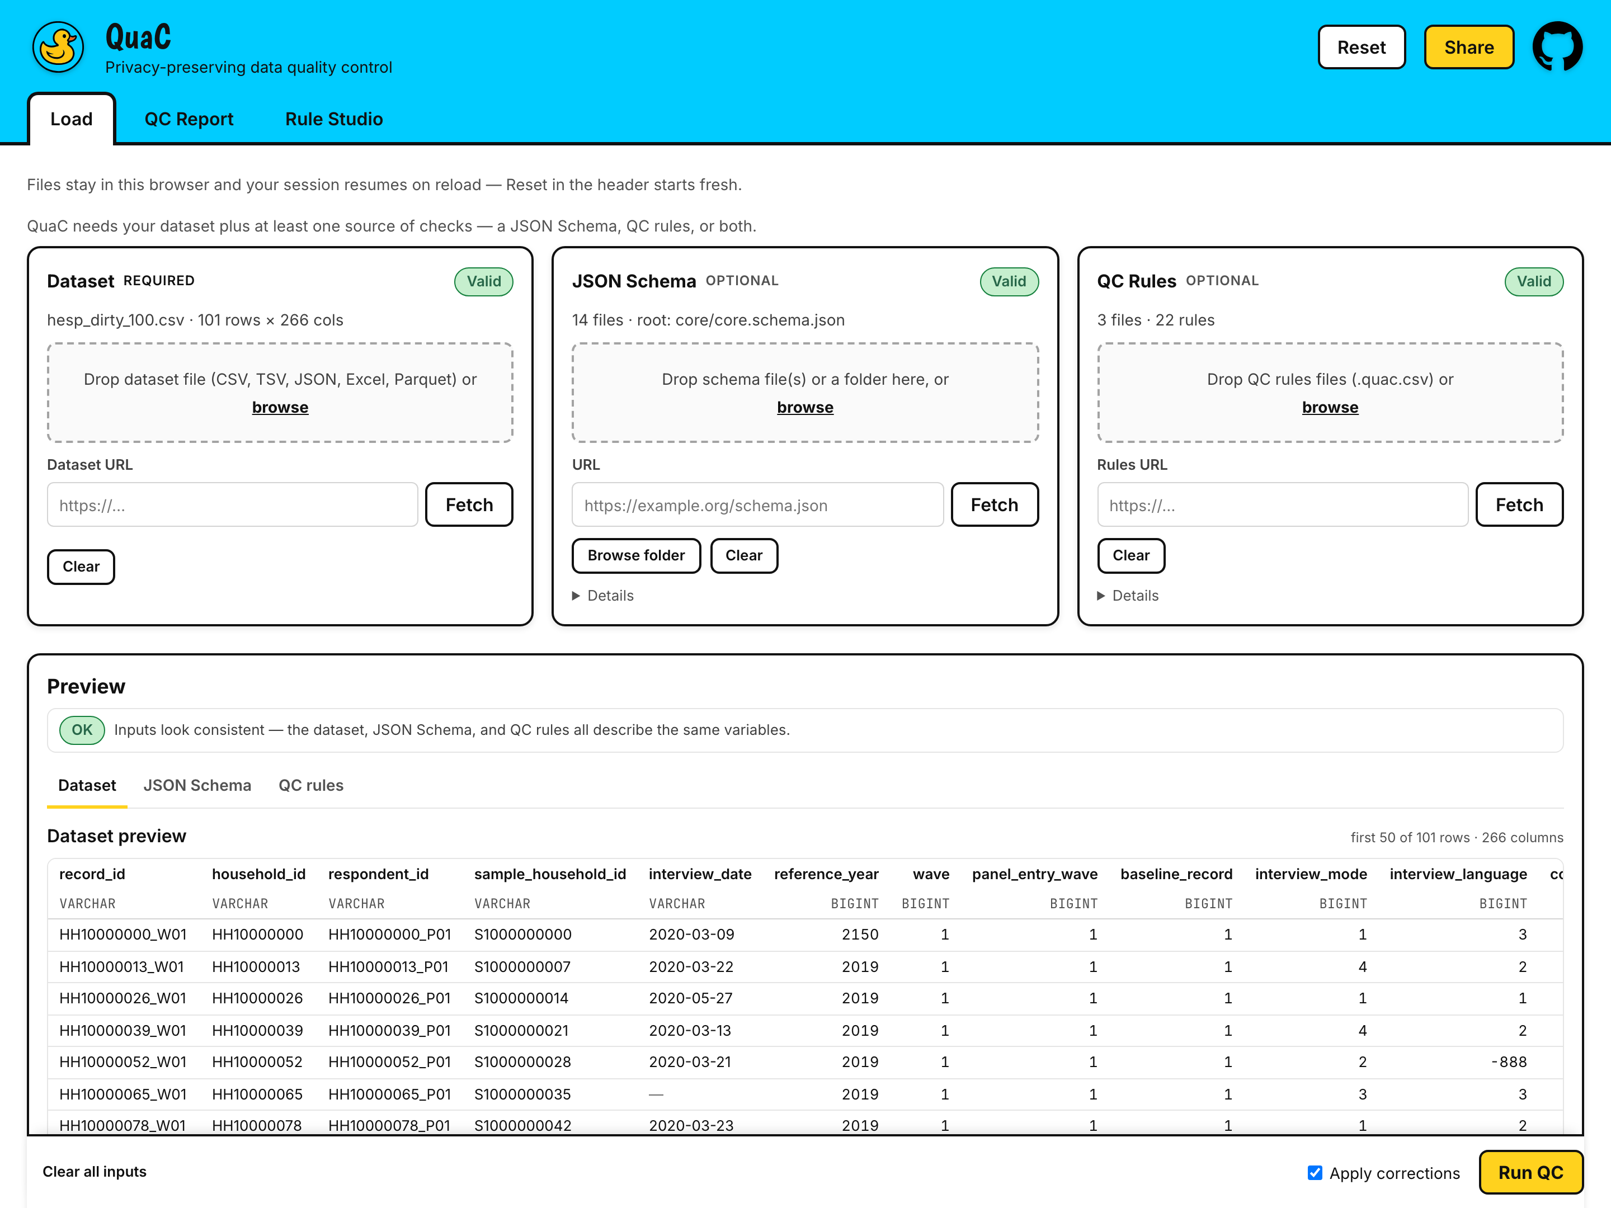This screenshot has width=1611, height=1208.
Task: Click the 14 files schema root summary
Action: click(x=708, y=320)
